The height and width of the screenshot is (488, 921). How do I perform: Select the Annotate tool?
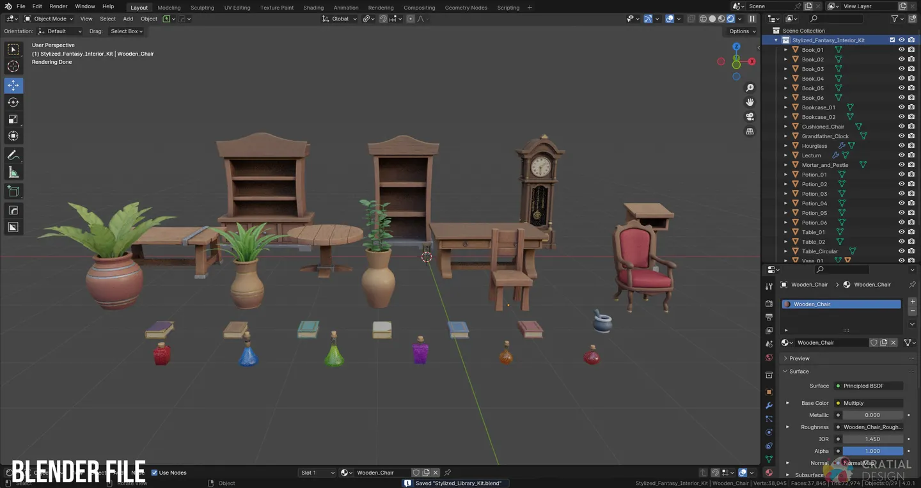coord(13,155)
